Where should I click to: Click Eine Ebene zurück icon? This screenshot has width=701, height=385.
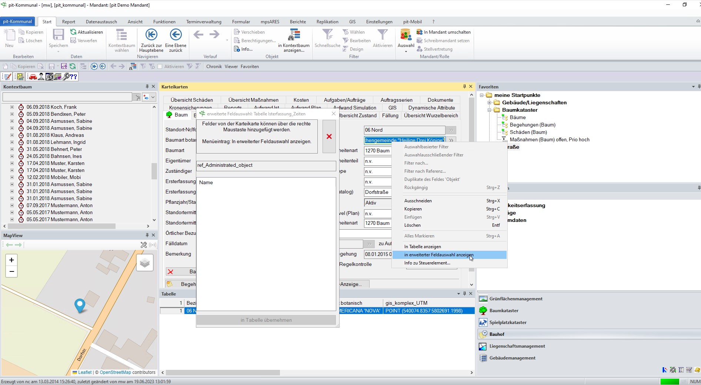176,35
